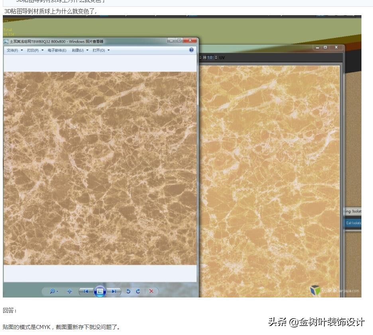Click the 电子邮件(E) menu item
Viewport: 373px width, 335px height.
pyautogui.click(x=57, y=51)
